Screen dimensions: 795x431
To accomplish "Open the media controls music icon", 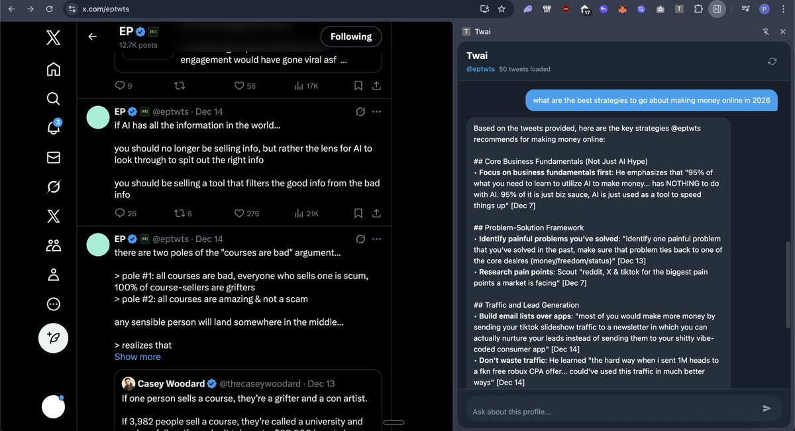I will click(x=746, y=9).
